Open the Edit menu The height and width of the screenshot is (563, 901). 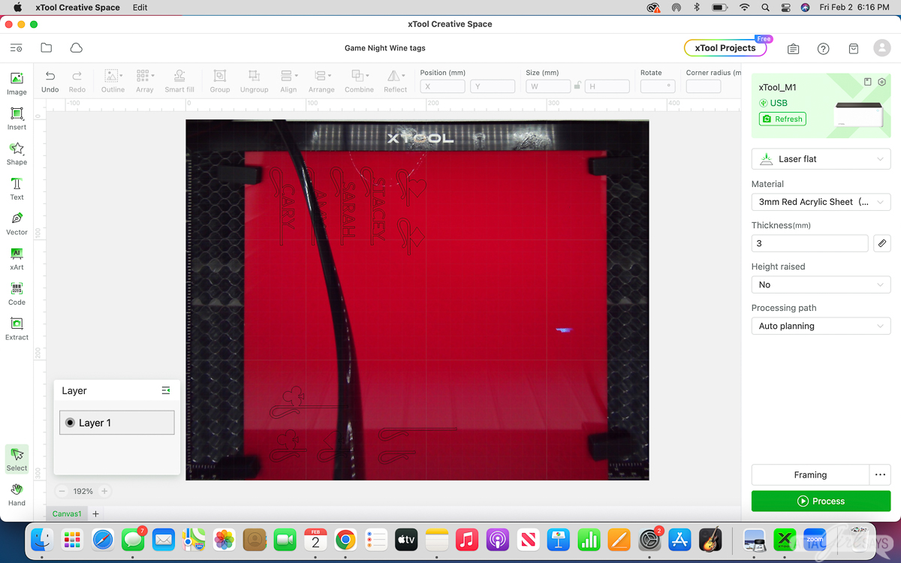tap(139, 8)
